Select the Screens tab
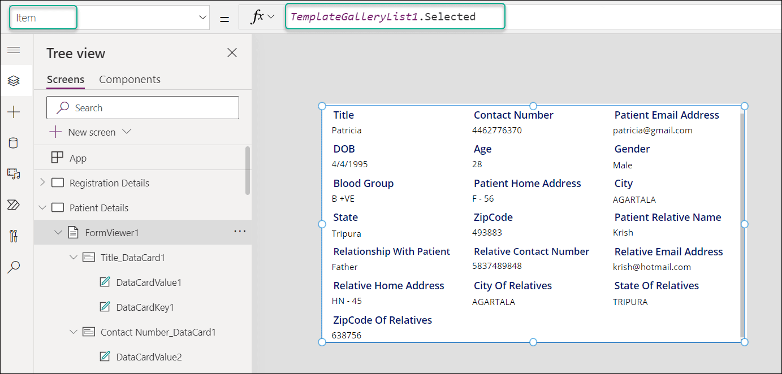Screen dimensions: 782x374 (65, 79)
